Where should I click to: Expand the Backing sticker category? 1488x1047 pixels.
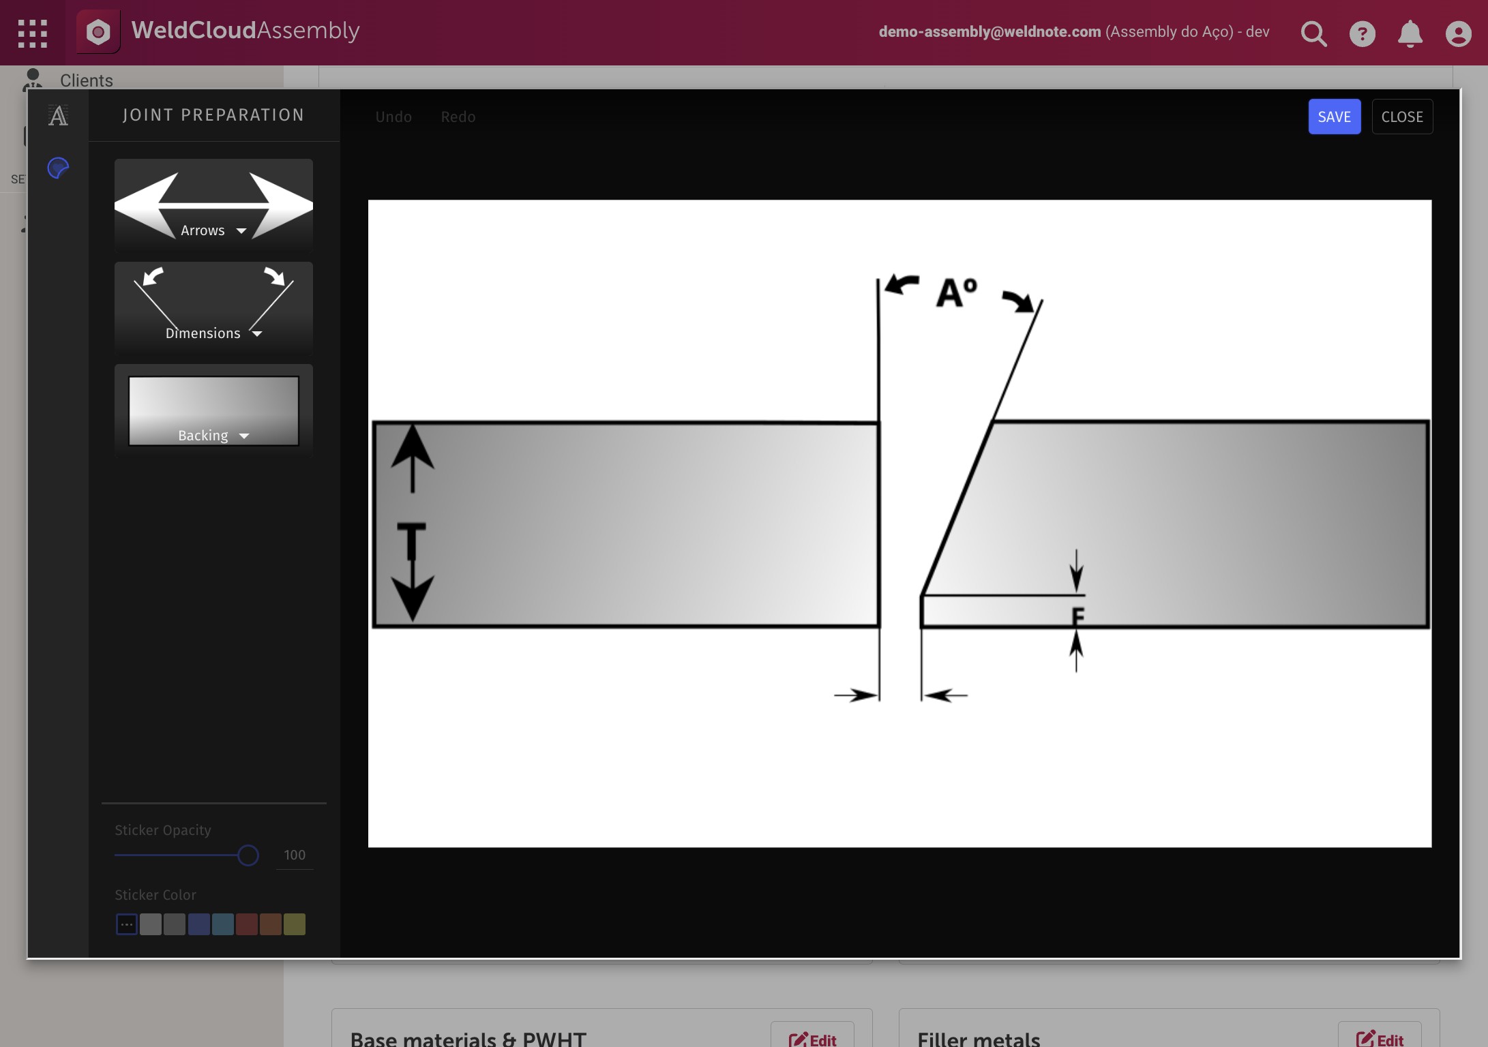[x=213, y=410]
